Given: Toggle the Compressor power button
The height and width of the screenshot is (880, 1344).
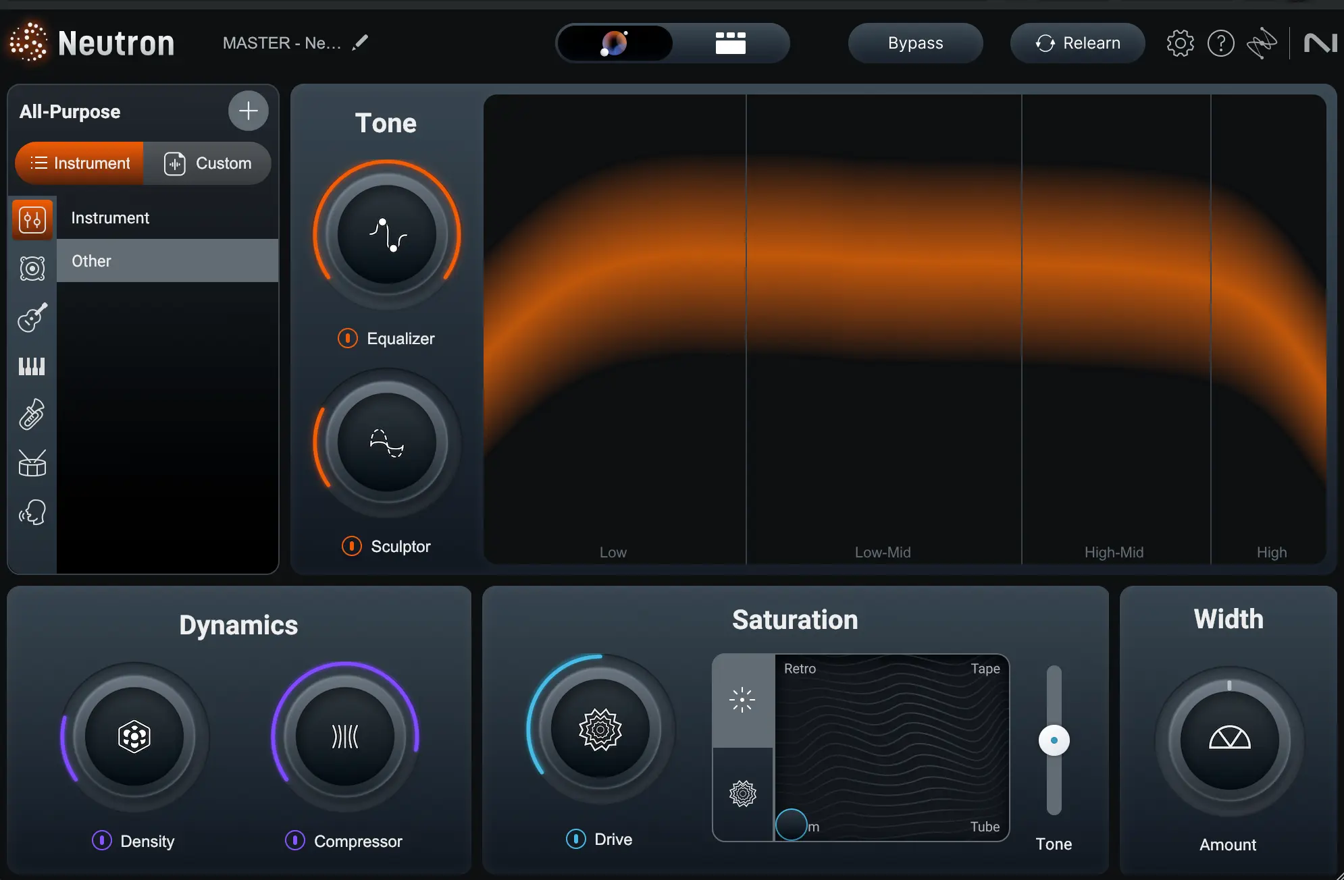Looking at the screenshot, I should 294,841.
